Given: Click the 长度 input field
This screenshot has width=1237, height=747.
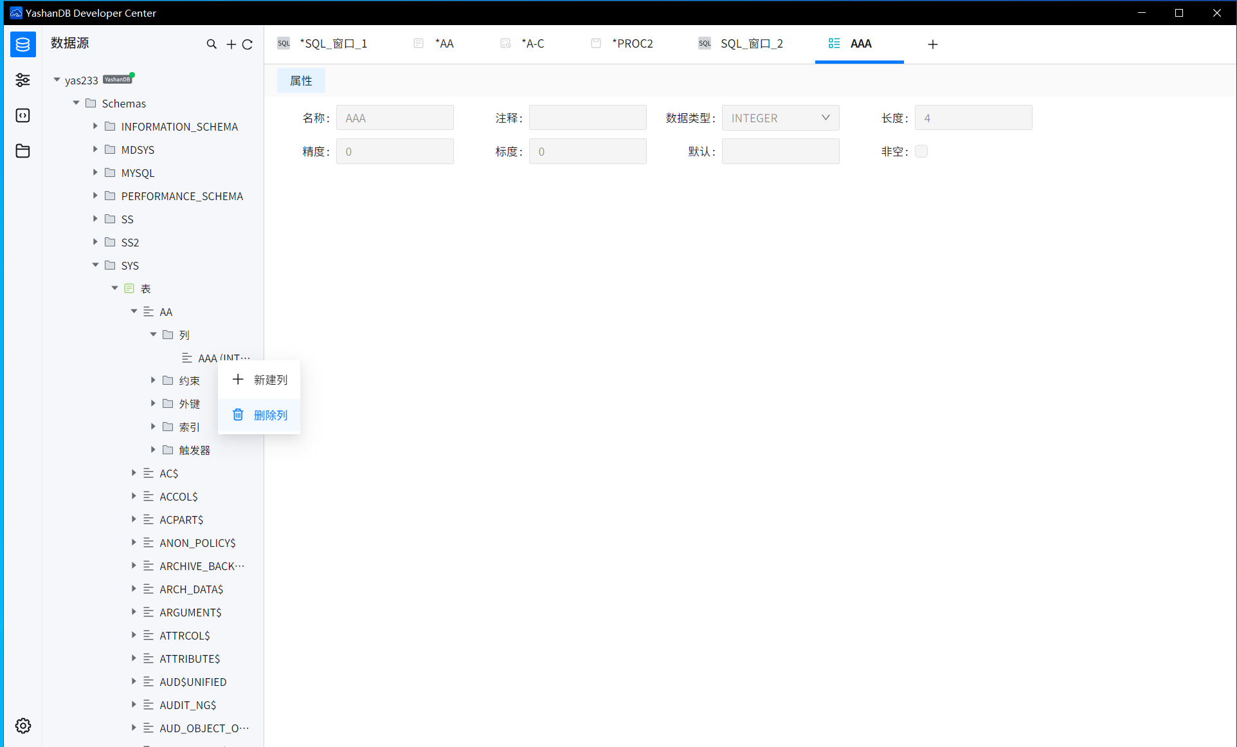Looking at the screenshot, I should coord(973,118).
